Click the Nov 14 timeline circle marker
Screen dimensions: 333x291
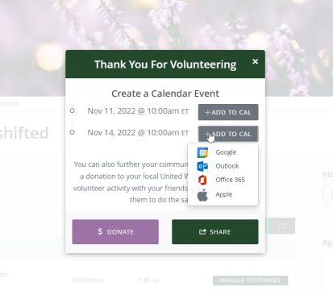(72, 132)
